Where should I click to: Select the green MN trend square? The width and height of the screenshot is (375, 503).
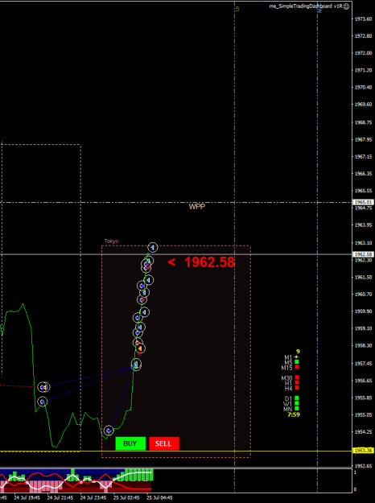297,408
